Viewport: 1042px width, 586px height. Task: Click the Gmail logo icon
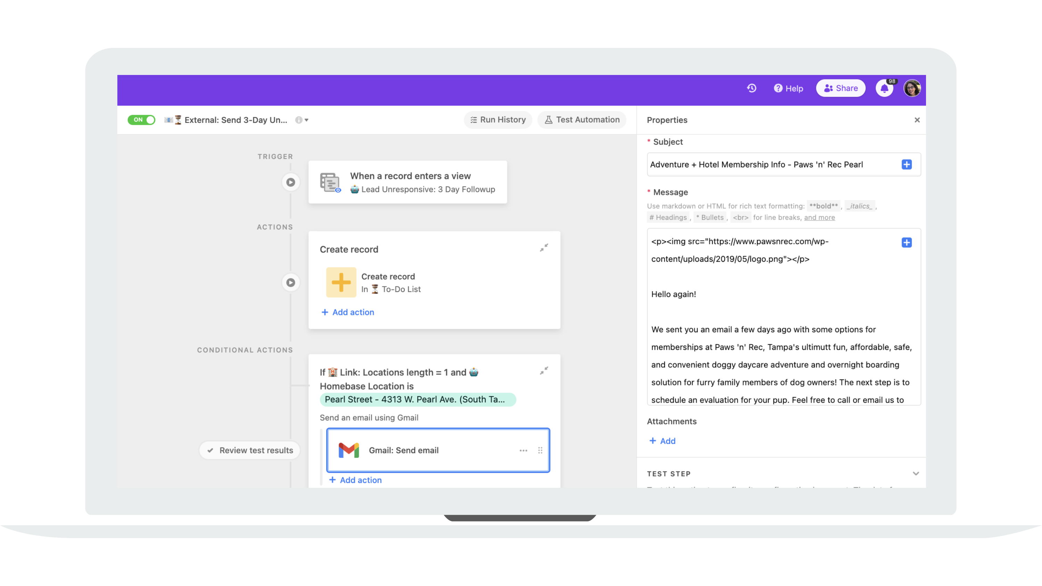tap(349, 450)
